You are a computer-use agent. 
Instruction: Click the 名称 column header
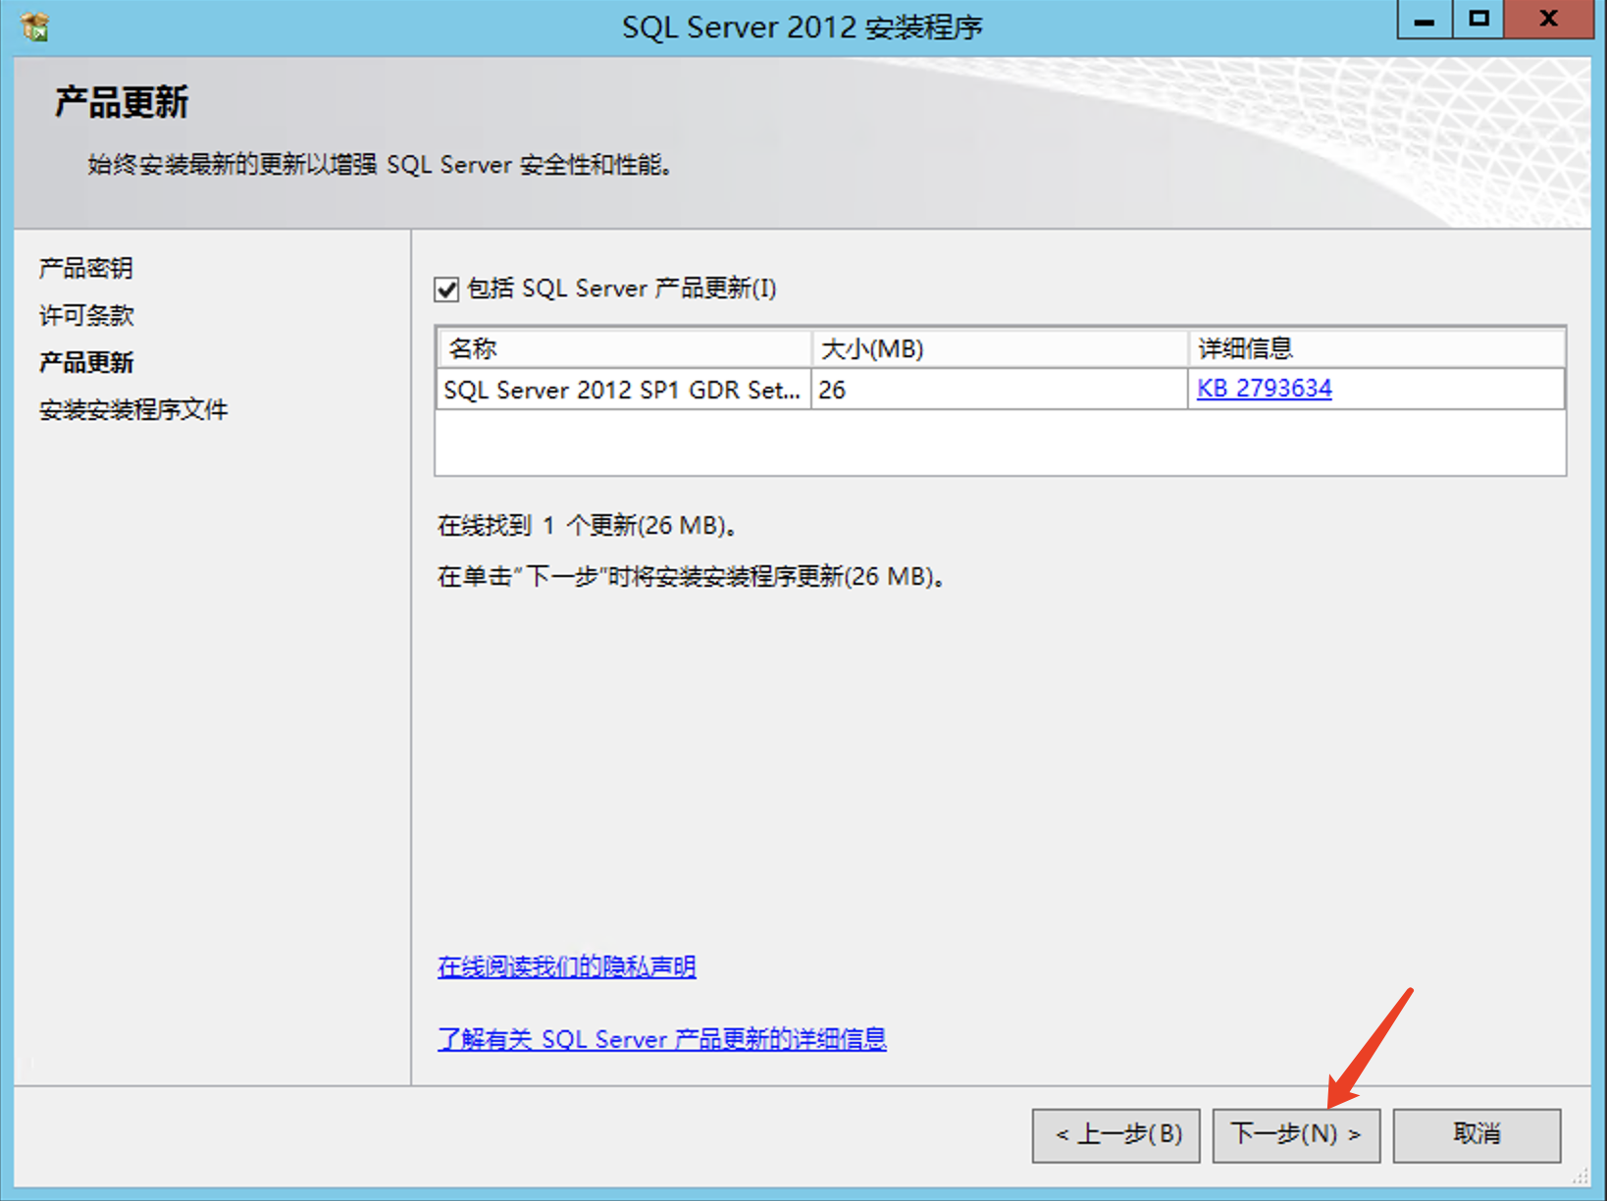(623, 348)
